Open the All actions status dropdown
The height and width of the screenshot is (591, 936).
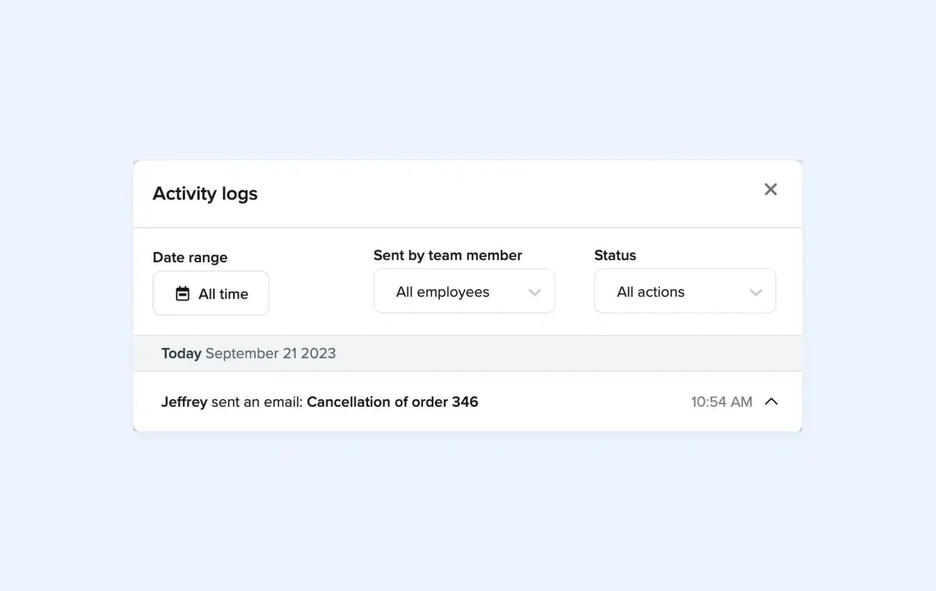pyautogui.click(x=685, y=291)
